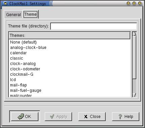Click the Apply button
Screen dimensions: 145x128
click(58, 117)
